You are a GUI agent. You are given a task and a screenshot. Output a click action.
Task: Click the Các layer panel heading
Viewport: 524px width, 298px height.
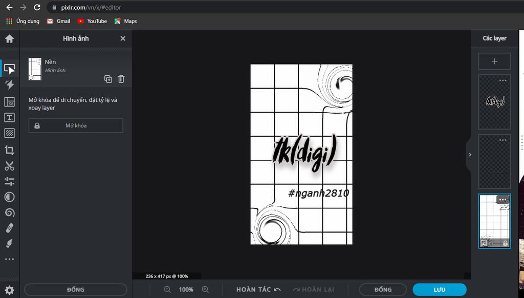tap(495, 38)
